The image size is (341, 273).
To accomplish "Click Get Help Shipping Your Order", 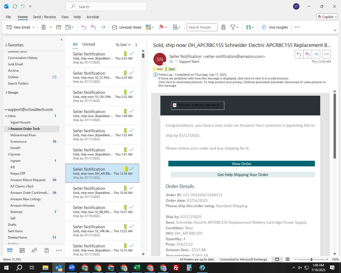I will click(243, 175).
